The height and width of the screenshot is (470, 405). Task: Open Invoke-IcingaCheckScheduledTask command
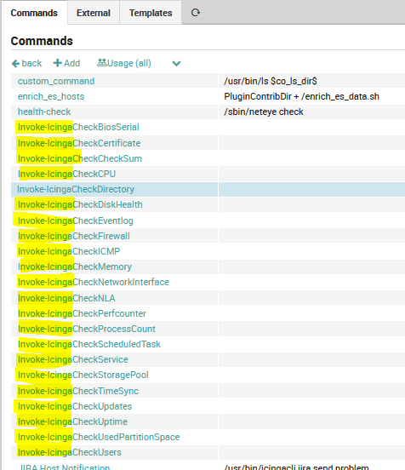pos(89,344)
